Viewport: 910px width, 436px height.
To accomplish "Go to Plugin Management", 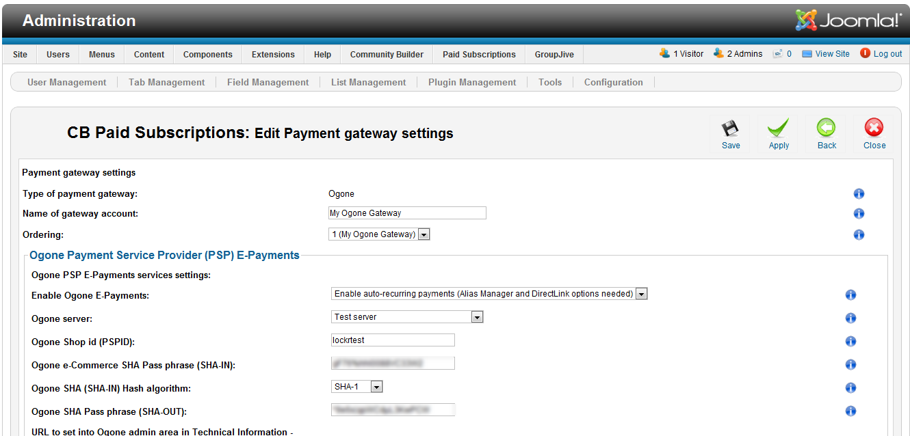I will point(472,83).
